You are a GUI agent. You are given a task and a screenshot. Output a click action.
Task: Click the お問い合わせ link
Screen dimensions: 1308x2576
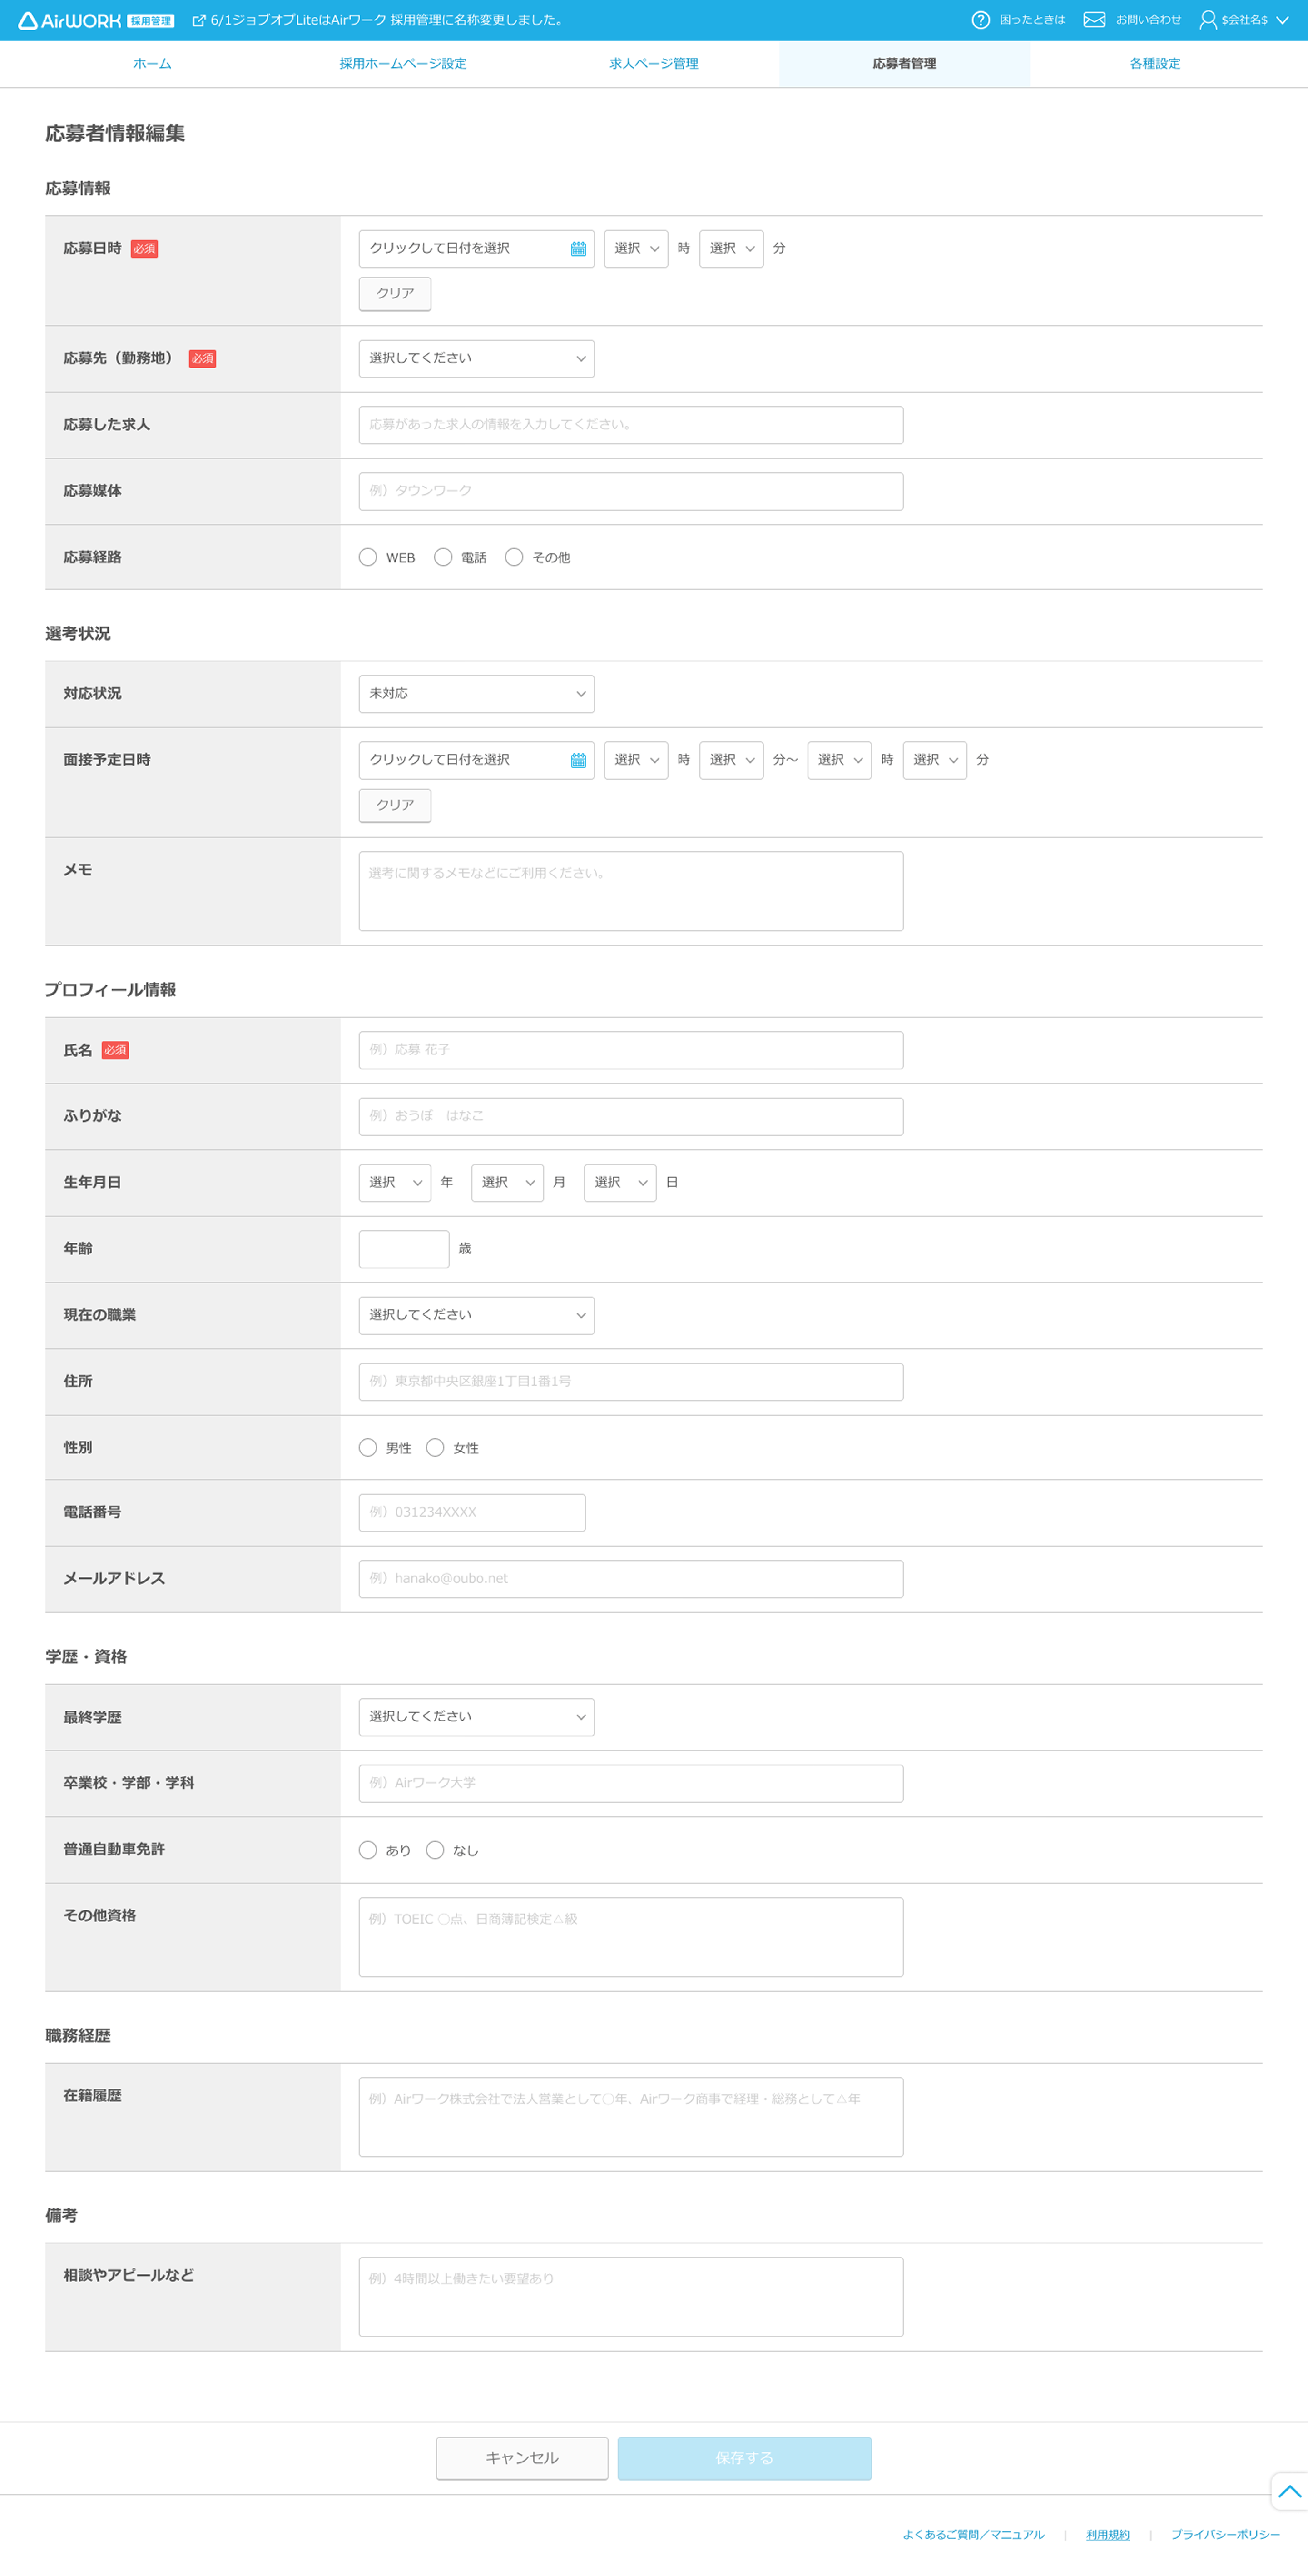click(1148, 20)
